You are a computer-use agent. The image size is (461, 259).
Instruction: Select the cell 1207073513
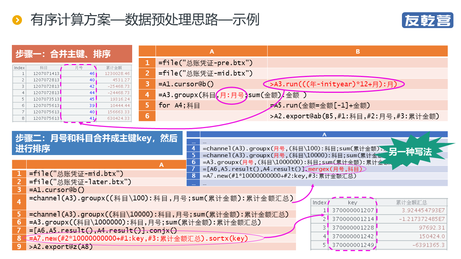coord(46,99)
